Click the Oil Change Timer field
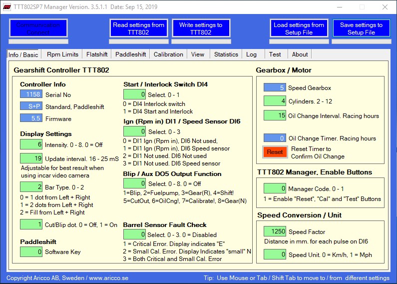397x284 pixels. tap(275, 138)
